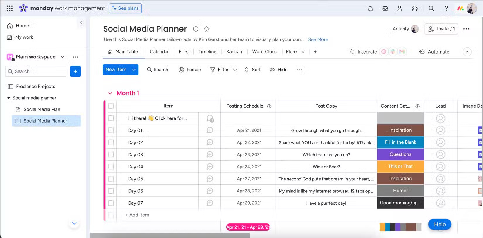Open the help question mark icon
The width and height of the screenshot is (483, 238).
tap(446, 8)
